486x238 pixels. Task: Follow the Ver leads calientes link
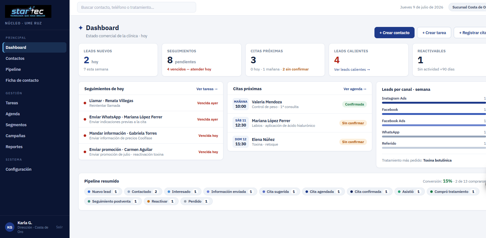tap(352, 70)
